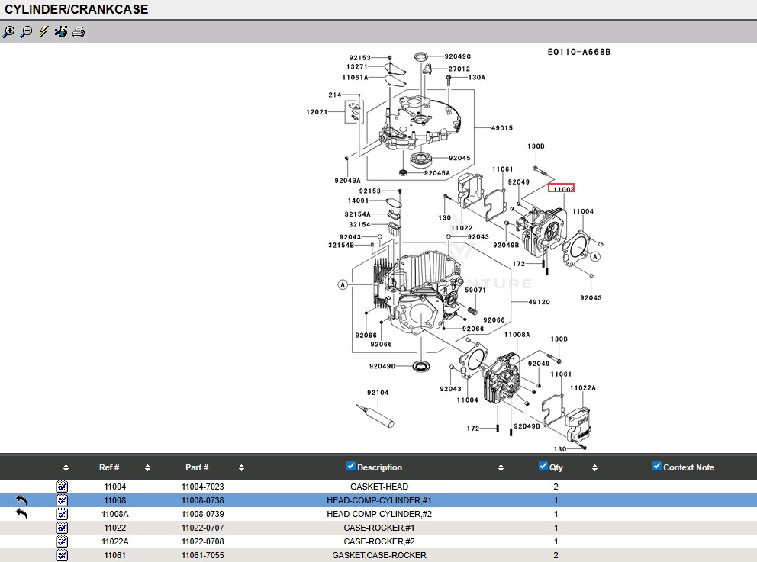The width and height of the screenshot is (757, 562).
Task: Select the HEAD-COMP-CYLINDER,#2 row
Action: tap(379, 514)
